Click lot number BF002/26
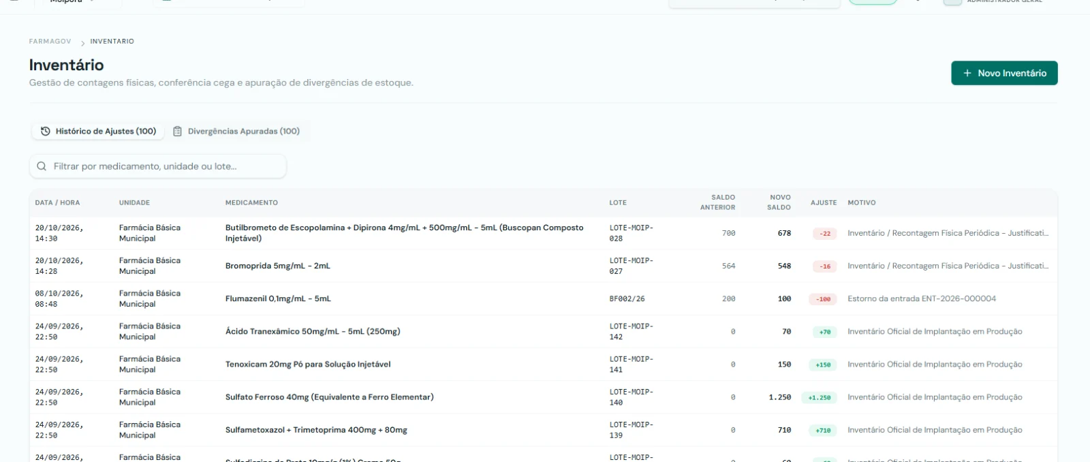Screen dimensions: 1090x462 627,298
